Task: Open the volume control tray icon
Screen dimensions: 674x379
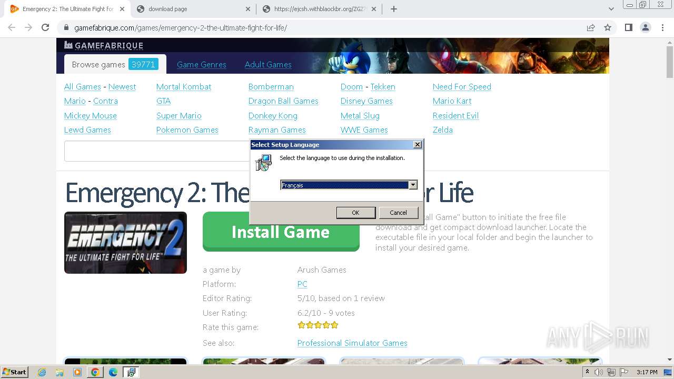Action: pyautogui.click(x=599, y=372)
